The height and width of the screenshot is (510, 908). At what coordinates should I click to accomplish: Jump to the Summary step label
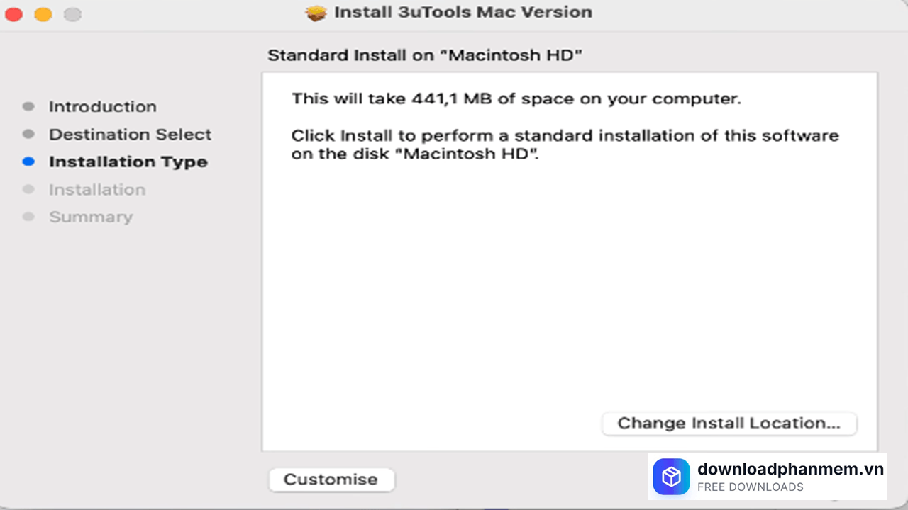[x=90, y=217]
